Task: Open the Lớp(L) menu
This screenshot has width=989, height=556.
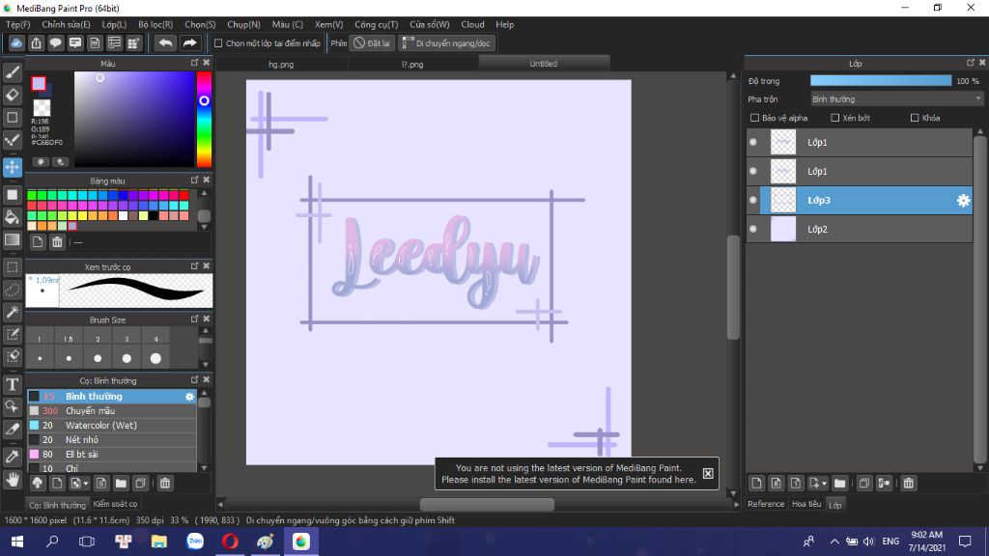Action: coord(114,24)
